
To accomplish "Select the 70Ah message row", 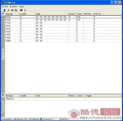I will [63, 38].
